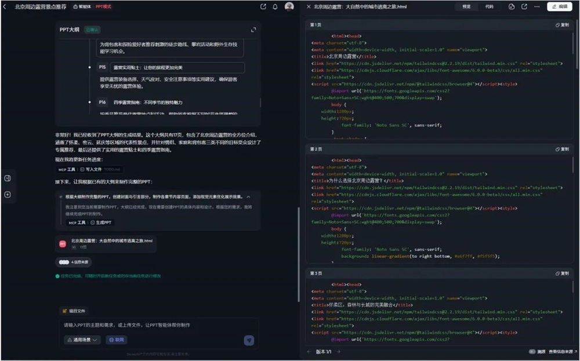This screenshot has width=580, height=361.
Task: Toggle the 溯源 source tracing switch
Action: pyautogui.click(x=532, y=352)
